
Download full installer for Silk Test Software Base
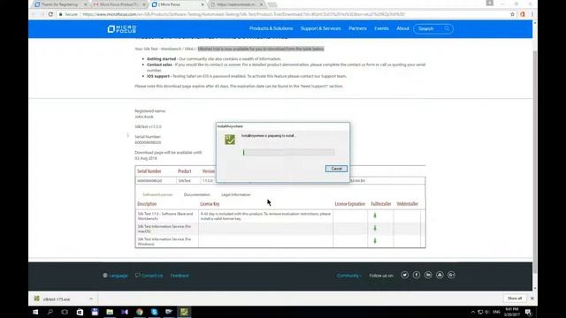pyautogui.click(x=375, y=216)
